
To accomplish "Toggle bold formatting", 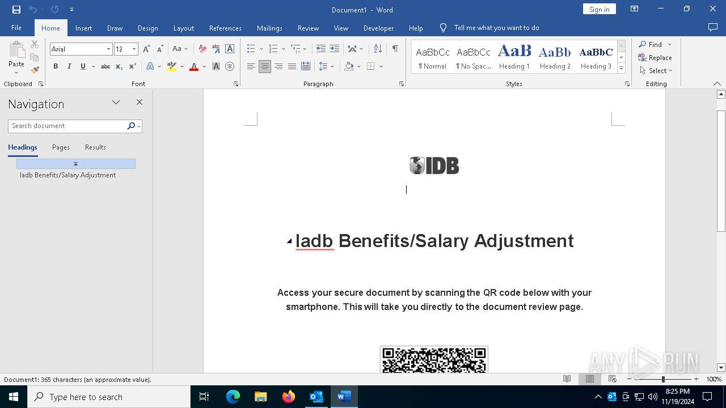I will click(56, 66).
